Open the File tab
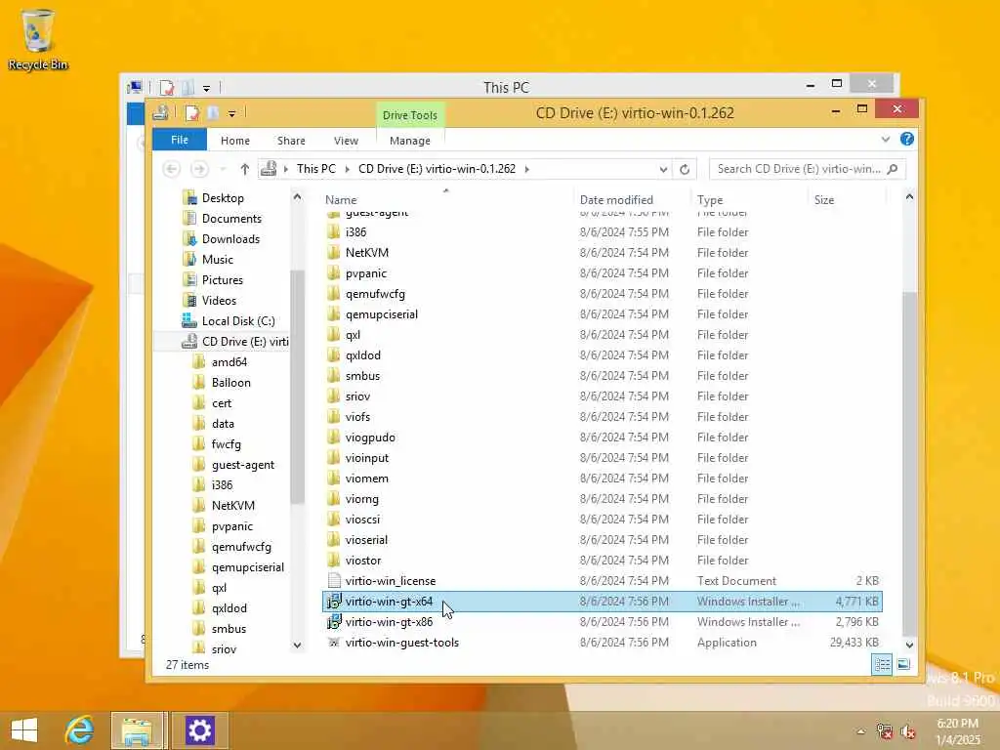 coord(180,140)
